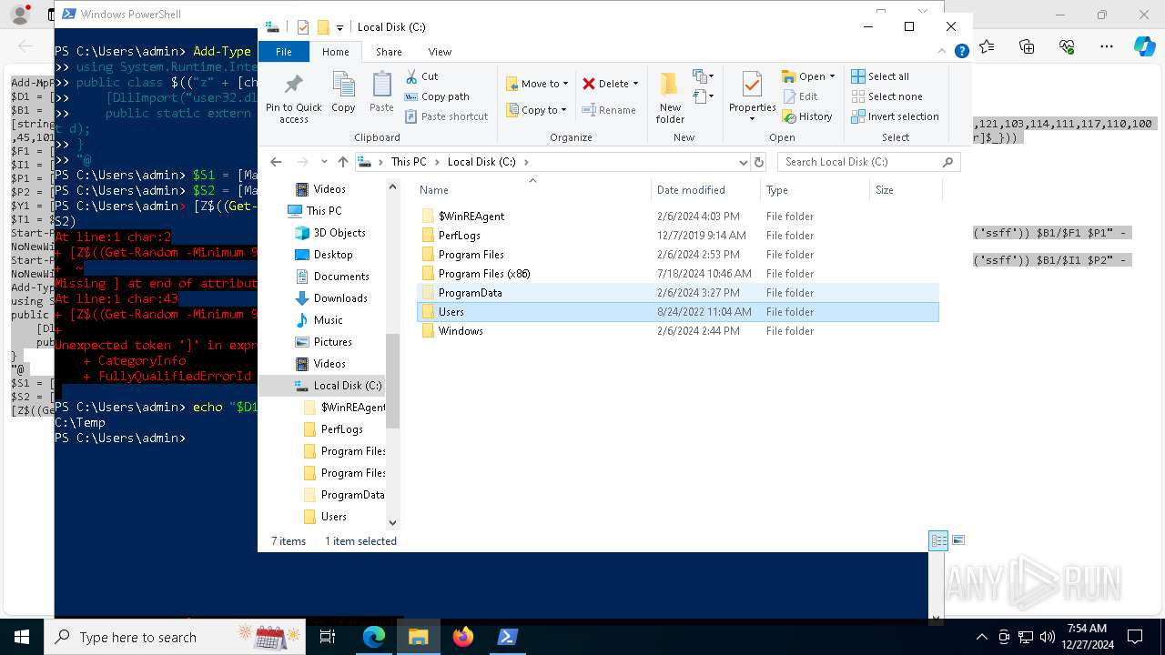1165x655 pixels.
Task: Click the red Delete icon
Action: tap(589, 84)
